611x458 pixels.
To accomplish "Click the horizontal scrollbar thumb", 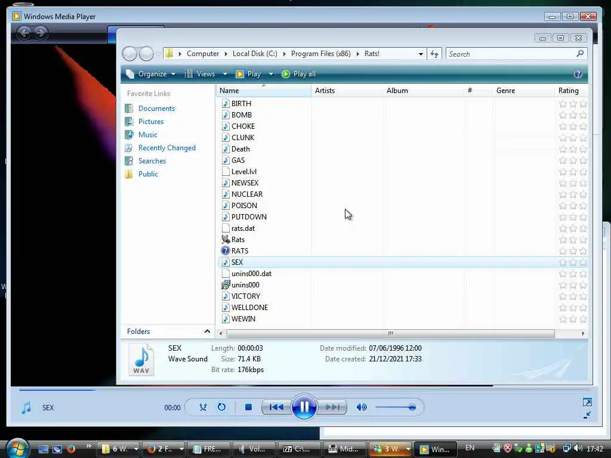I will (390, 333).
